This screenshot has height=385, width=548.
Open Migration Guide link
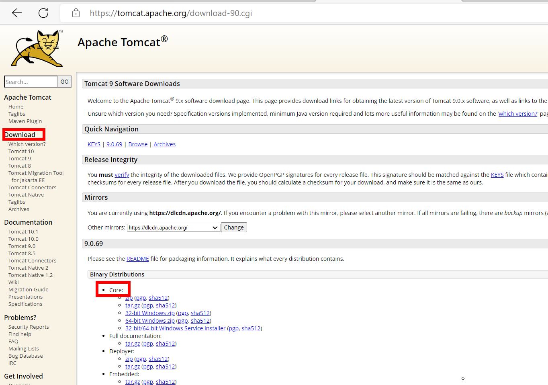point(29,290)
